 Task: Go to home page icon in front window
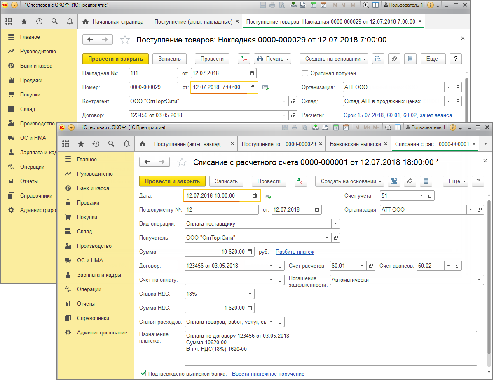click(143, 144)
